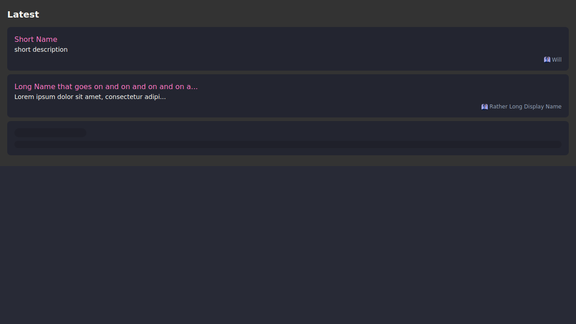Click the "short description" text
This screenshot has height=324, width=576.
click(41, 49)
